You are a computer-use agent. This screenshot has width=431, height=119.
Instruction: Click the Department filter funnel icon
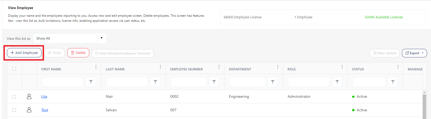point(273,82)
